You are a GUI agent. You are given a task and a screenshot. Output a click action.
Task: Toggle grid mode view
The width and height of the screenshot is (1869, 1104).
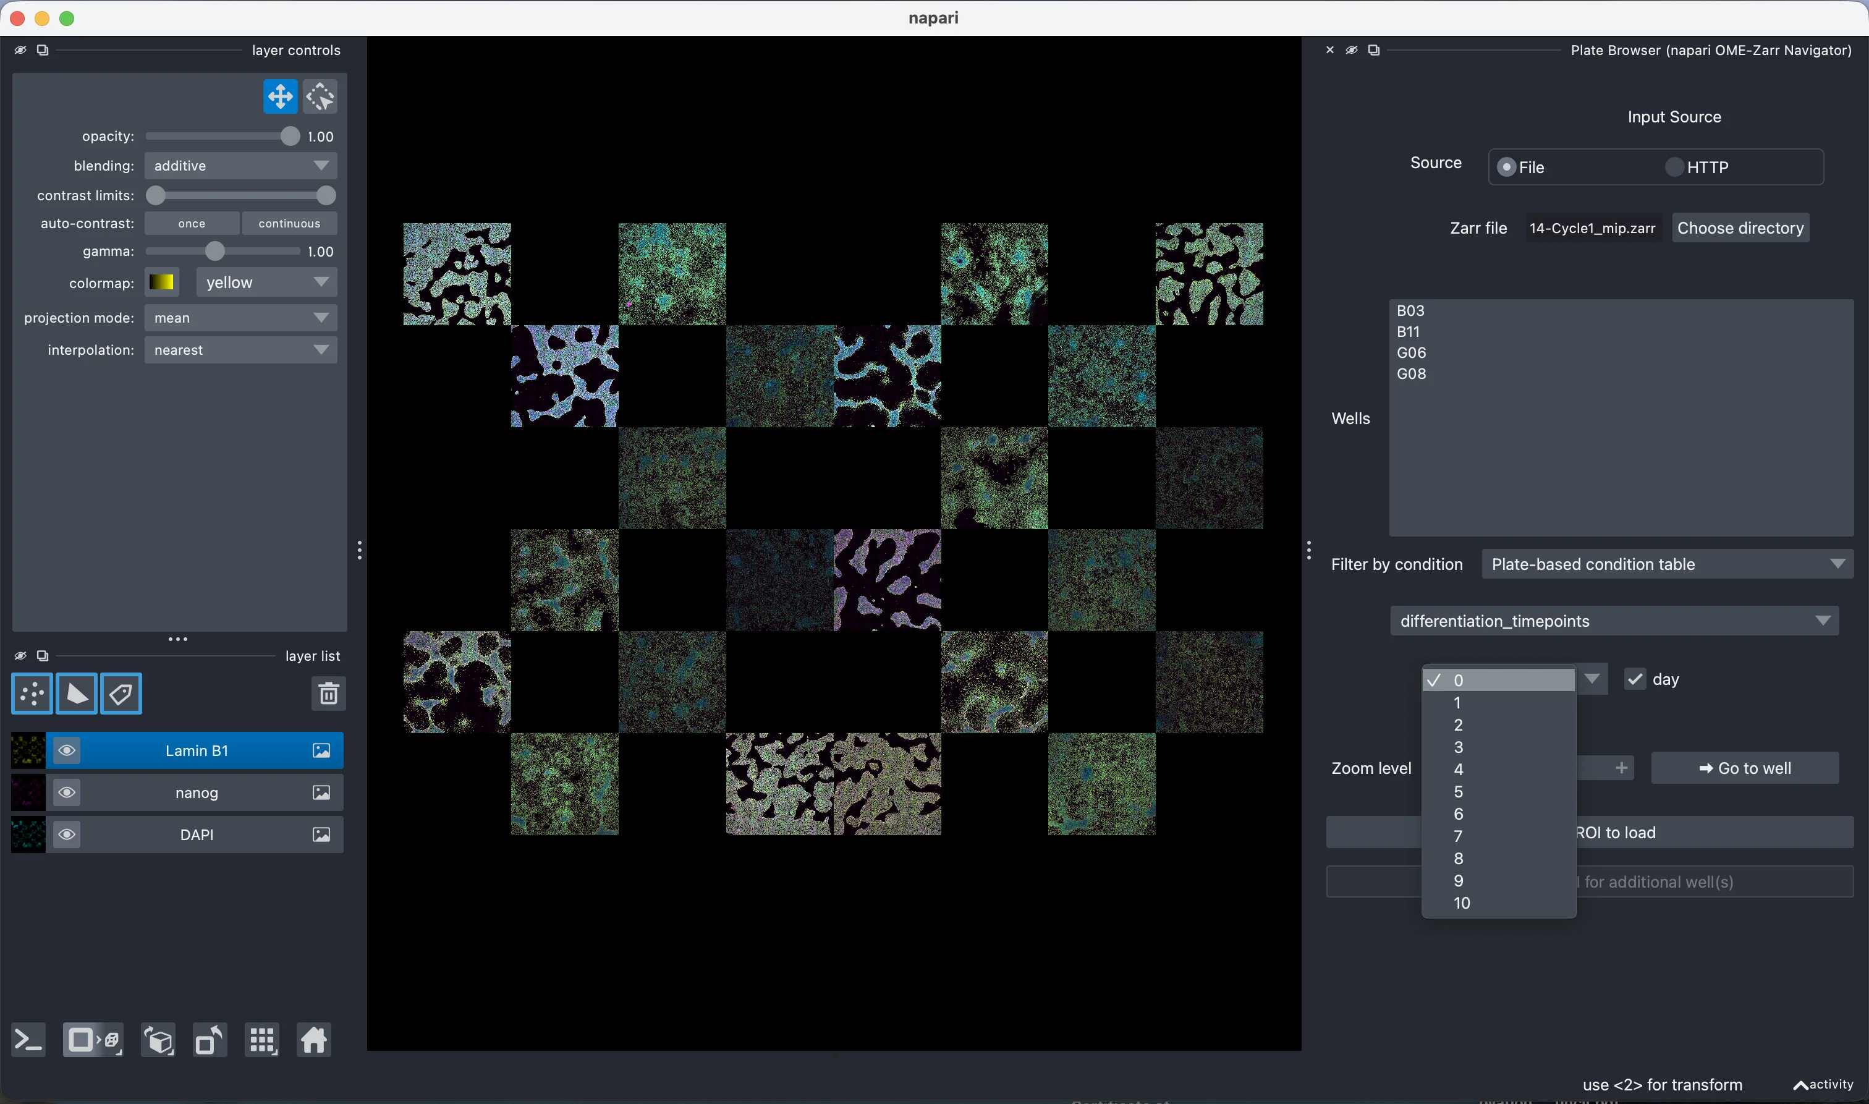tap(262, 1040)
